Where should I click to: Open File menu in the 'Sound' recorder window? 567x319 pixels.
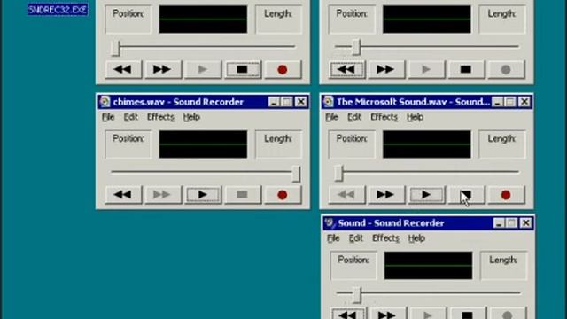pos(333,238)
